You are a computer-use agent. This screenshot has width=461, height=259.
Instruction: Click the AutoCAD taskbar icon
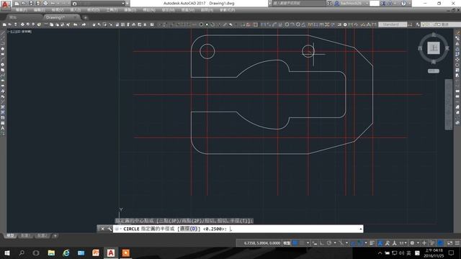click(111, 253)
